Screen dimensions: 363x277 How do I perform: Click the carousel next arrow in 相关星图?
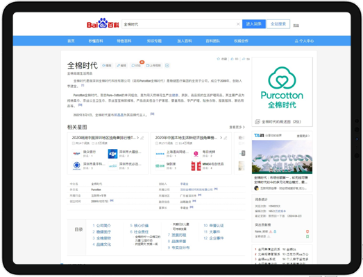click(x=243, y=153)
